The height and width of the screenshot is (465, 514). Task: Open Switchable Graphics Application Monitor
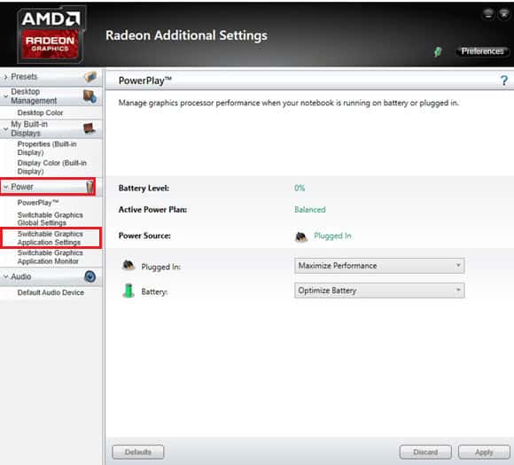51,257
